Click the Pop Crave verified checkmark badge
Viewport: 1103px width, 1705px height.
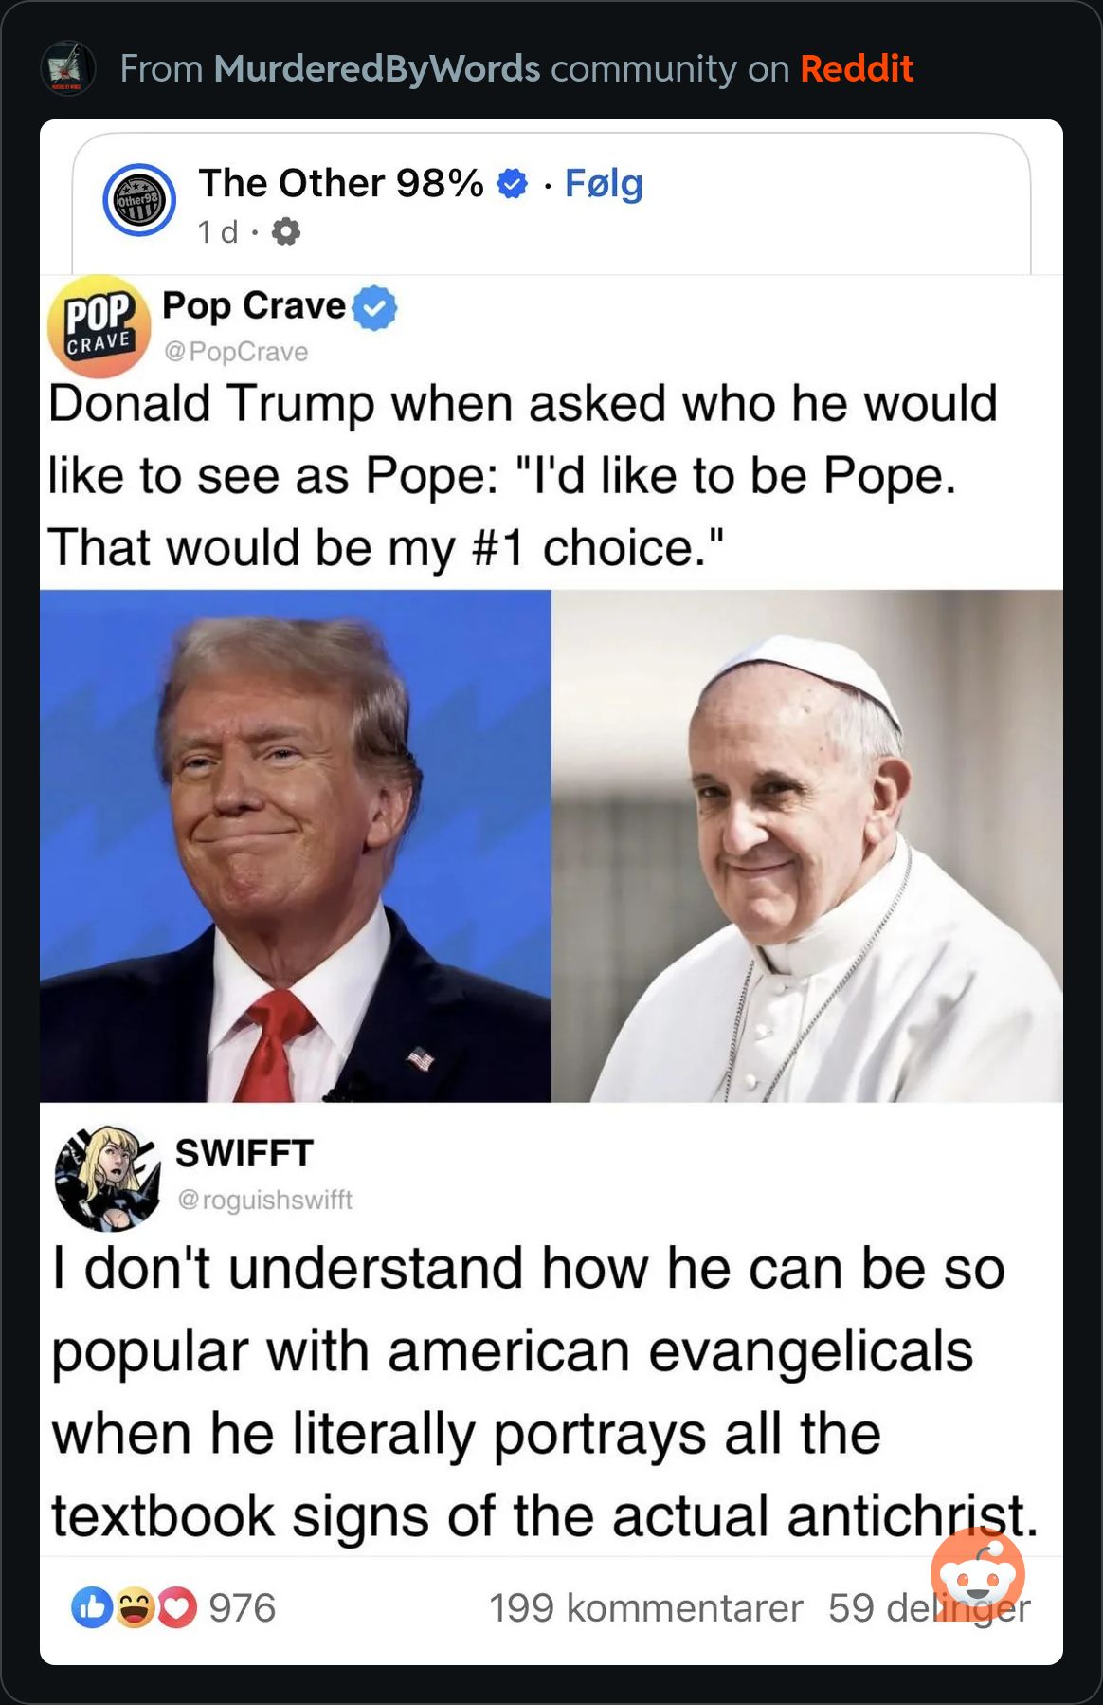tap(375, 308)
